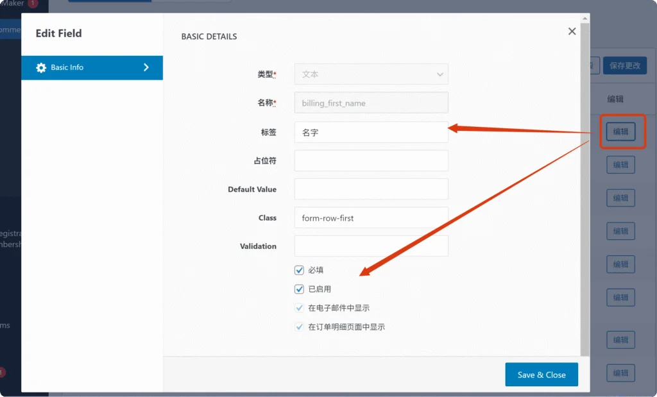Open the 类型 type dropdown
The image size is (657, 397).
click(x=371, y=74)
